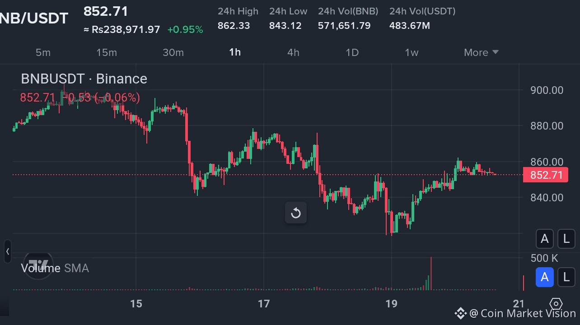
Task: Click the tallest red volume bar
Action: (431, 274)
